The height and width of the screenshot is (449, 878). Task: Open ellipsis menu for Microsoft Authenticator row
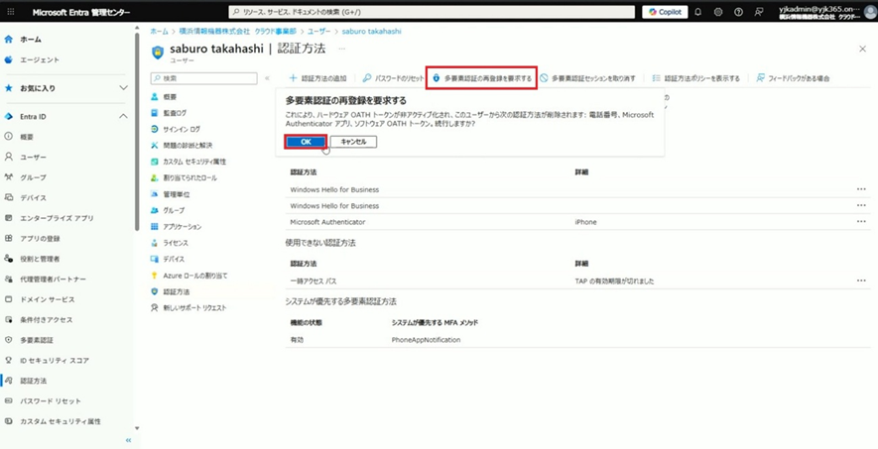[861, 222]
